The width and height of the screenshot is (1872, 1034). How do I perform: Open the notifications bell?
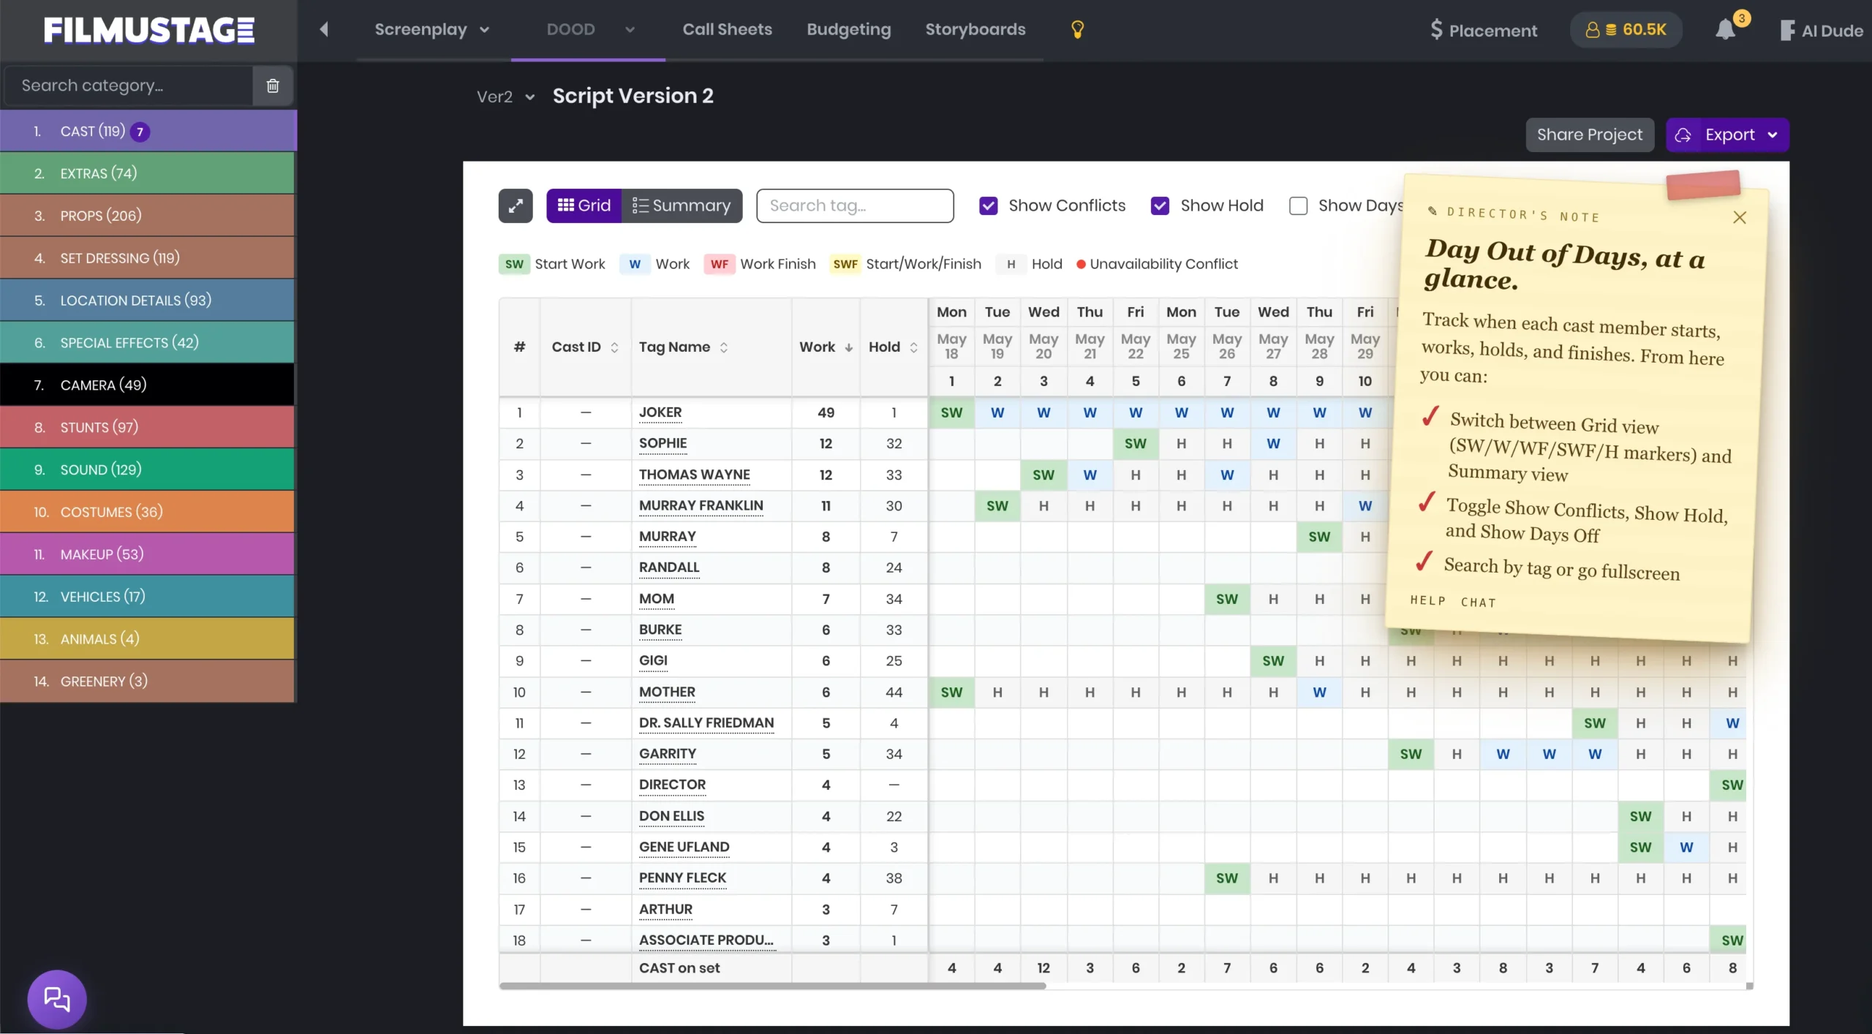[x=1726, y=29]
